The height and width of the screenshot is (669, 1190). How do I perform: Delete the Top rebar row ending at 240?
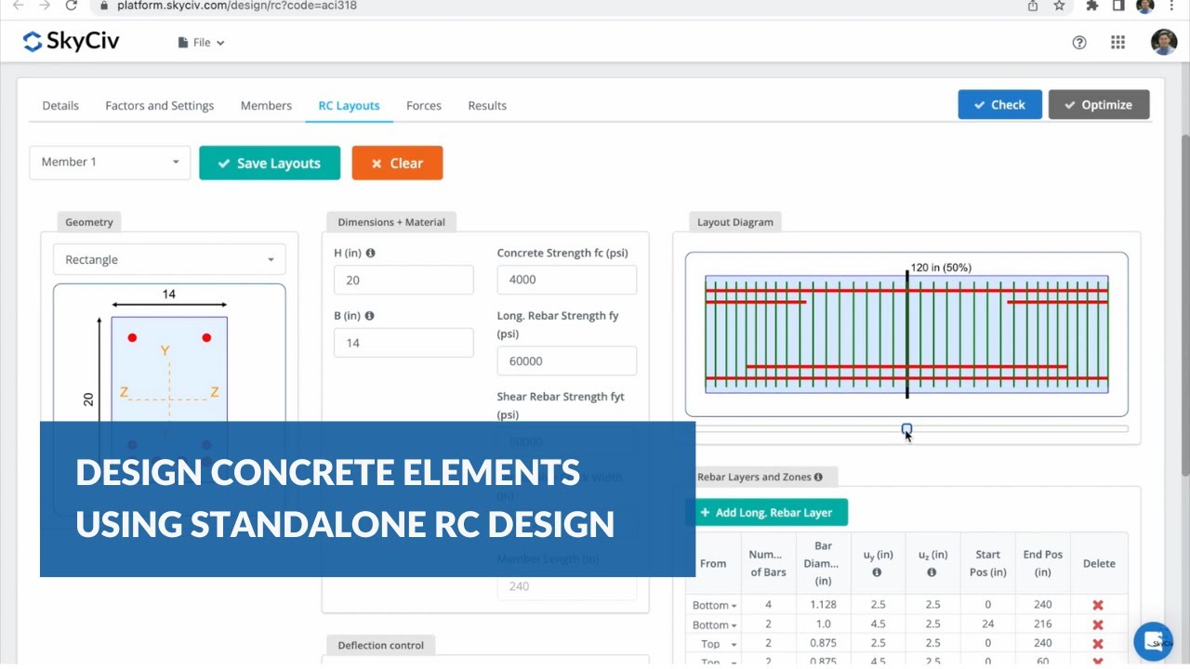pyautogui.click(x=1098, y=644)
